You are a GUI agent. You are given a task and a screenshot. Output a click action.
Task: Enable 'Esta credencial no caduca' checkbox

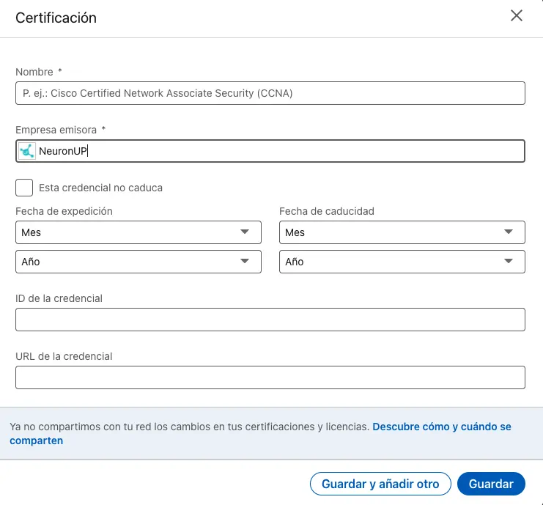click(x=24, y=188)
